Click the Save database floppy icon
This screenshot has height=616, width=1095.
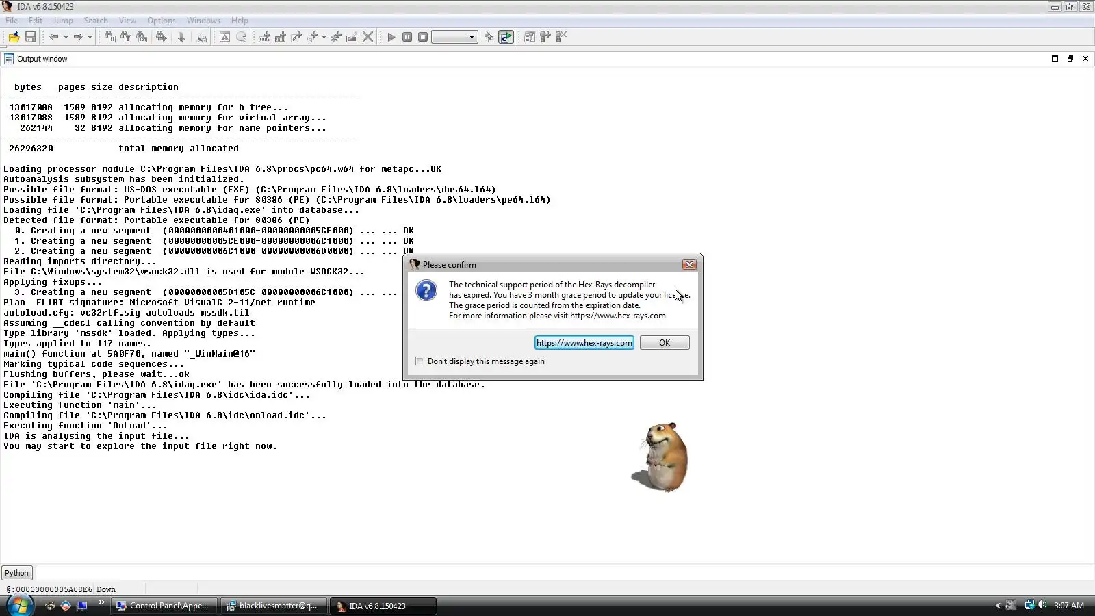(x=30, y=37)
